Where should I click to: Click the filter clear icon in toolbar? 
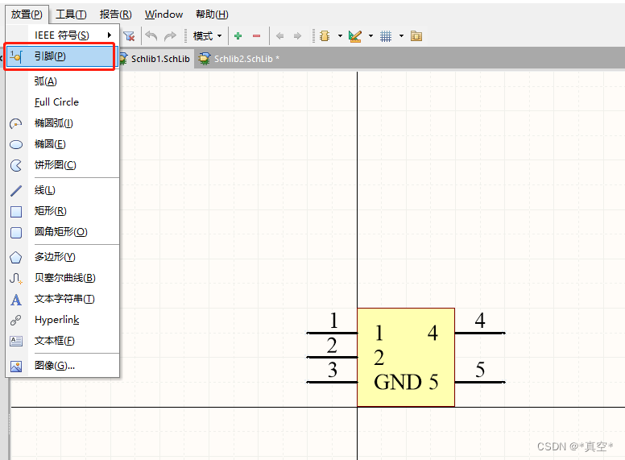click(129, 36)
